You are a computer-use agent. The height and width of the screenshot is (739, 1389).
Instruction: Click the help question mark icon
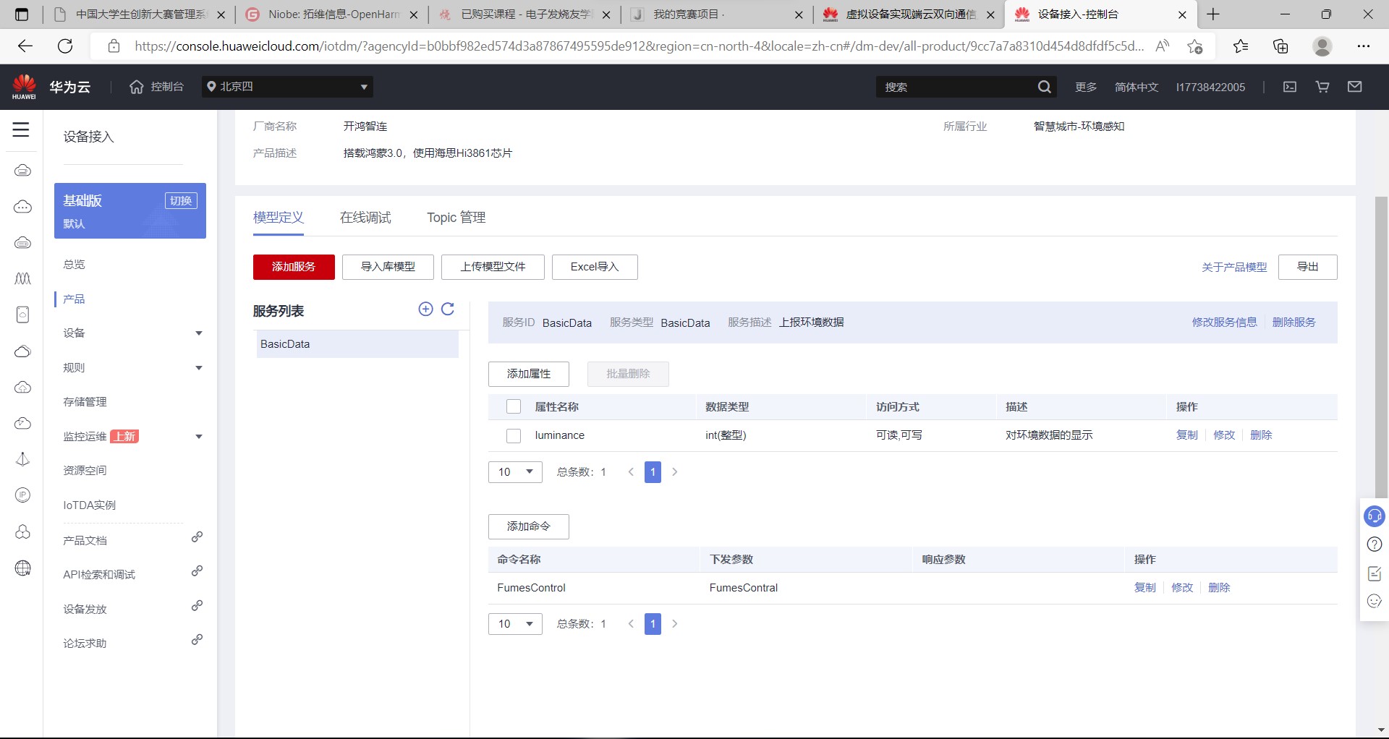click(x=1375, y=544)
